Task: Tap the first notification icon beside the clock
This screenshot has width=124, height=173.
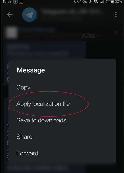Action: [x=15, y=2]
